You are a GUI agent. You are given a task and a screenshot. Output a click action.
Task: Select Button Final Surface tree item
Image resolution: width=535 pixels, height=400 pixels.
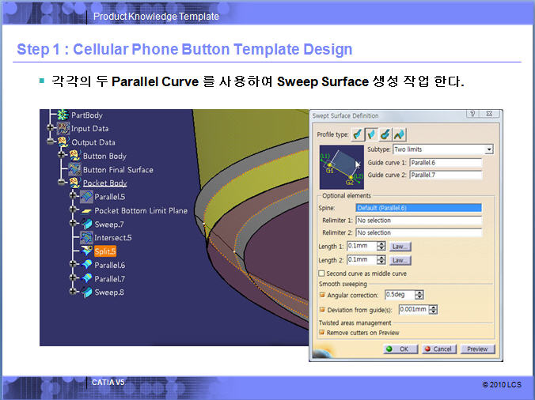[118, 170]
